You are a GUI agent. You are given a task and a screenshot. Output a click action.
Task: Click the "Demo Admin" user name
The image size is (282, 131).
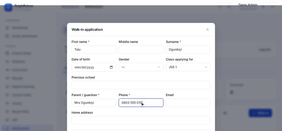[x=248, y=5]
